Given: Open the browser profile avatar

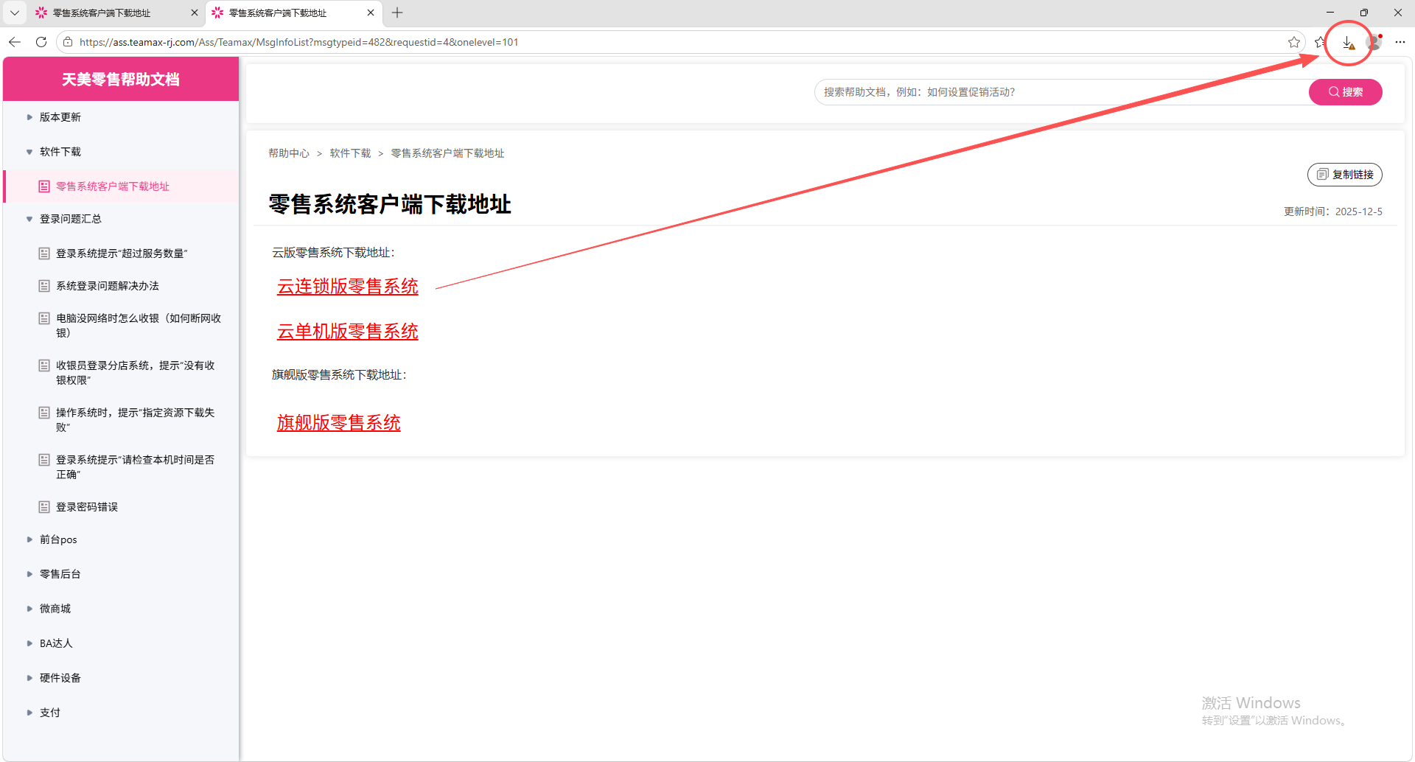Looking at the screenshot, I should click(x=1374, y=42).
